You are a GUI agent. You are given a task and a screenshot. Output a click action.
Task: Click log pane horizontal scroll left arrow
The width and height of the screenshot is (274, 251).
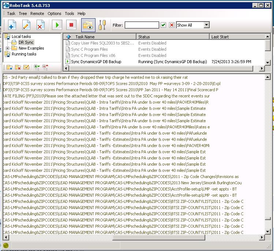point(6,237)
